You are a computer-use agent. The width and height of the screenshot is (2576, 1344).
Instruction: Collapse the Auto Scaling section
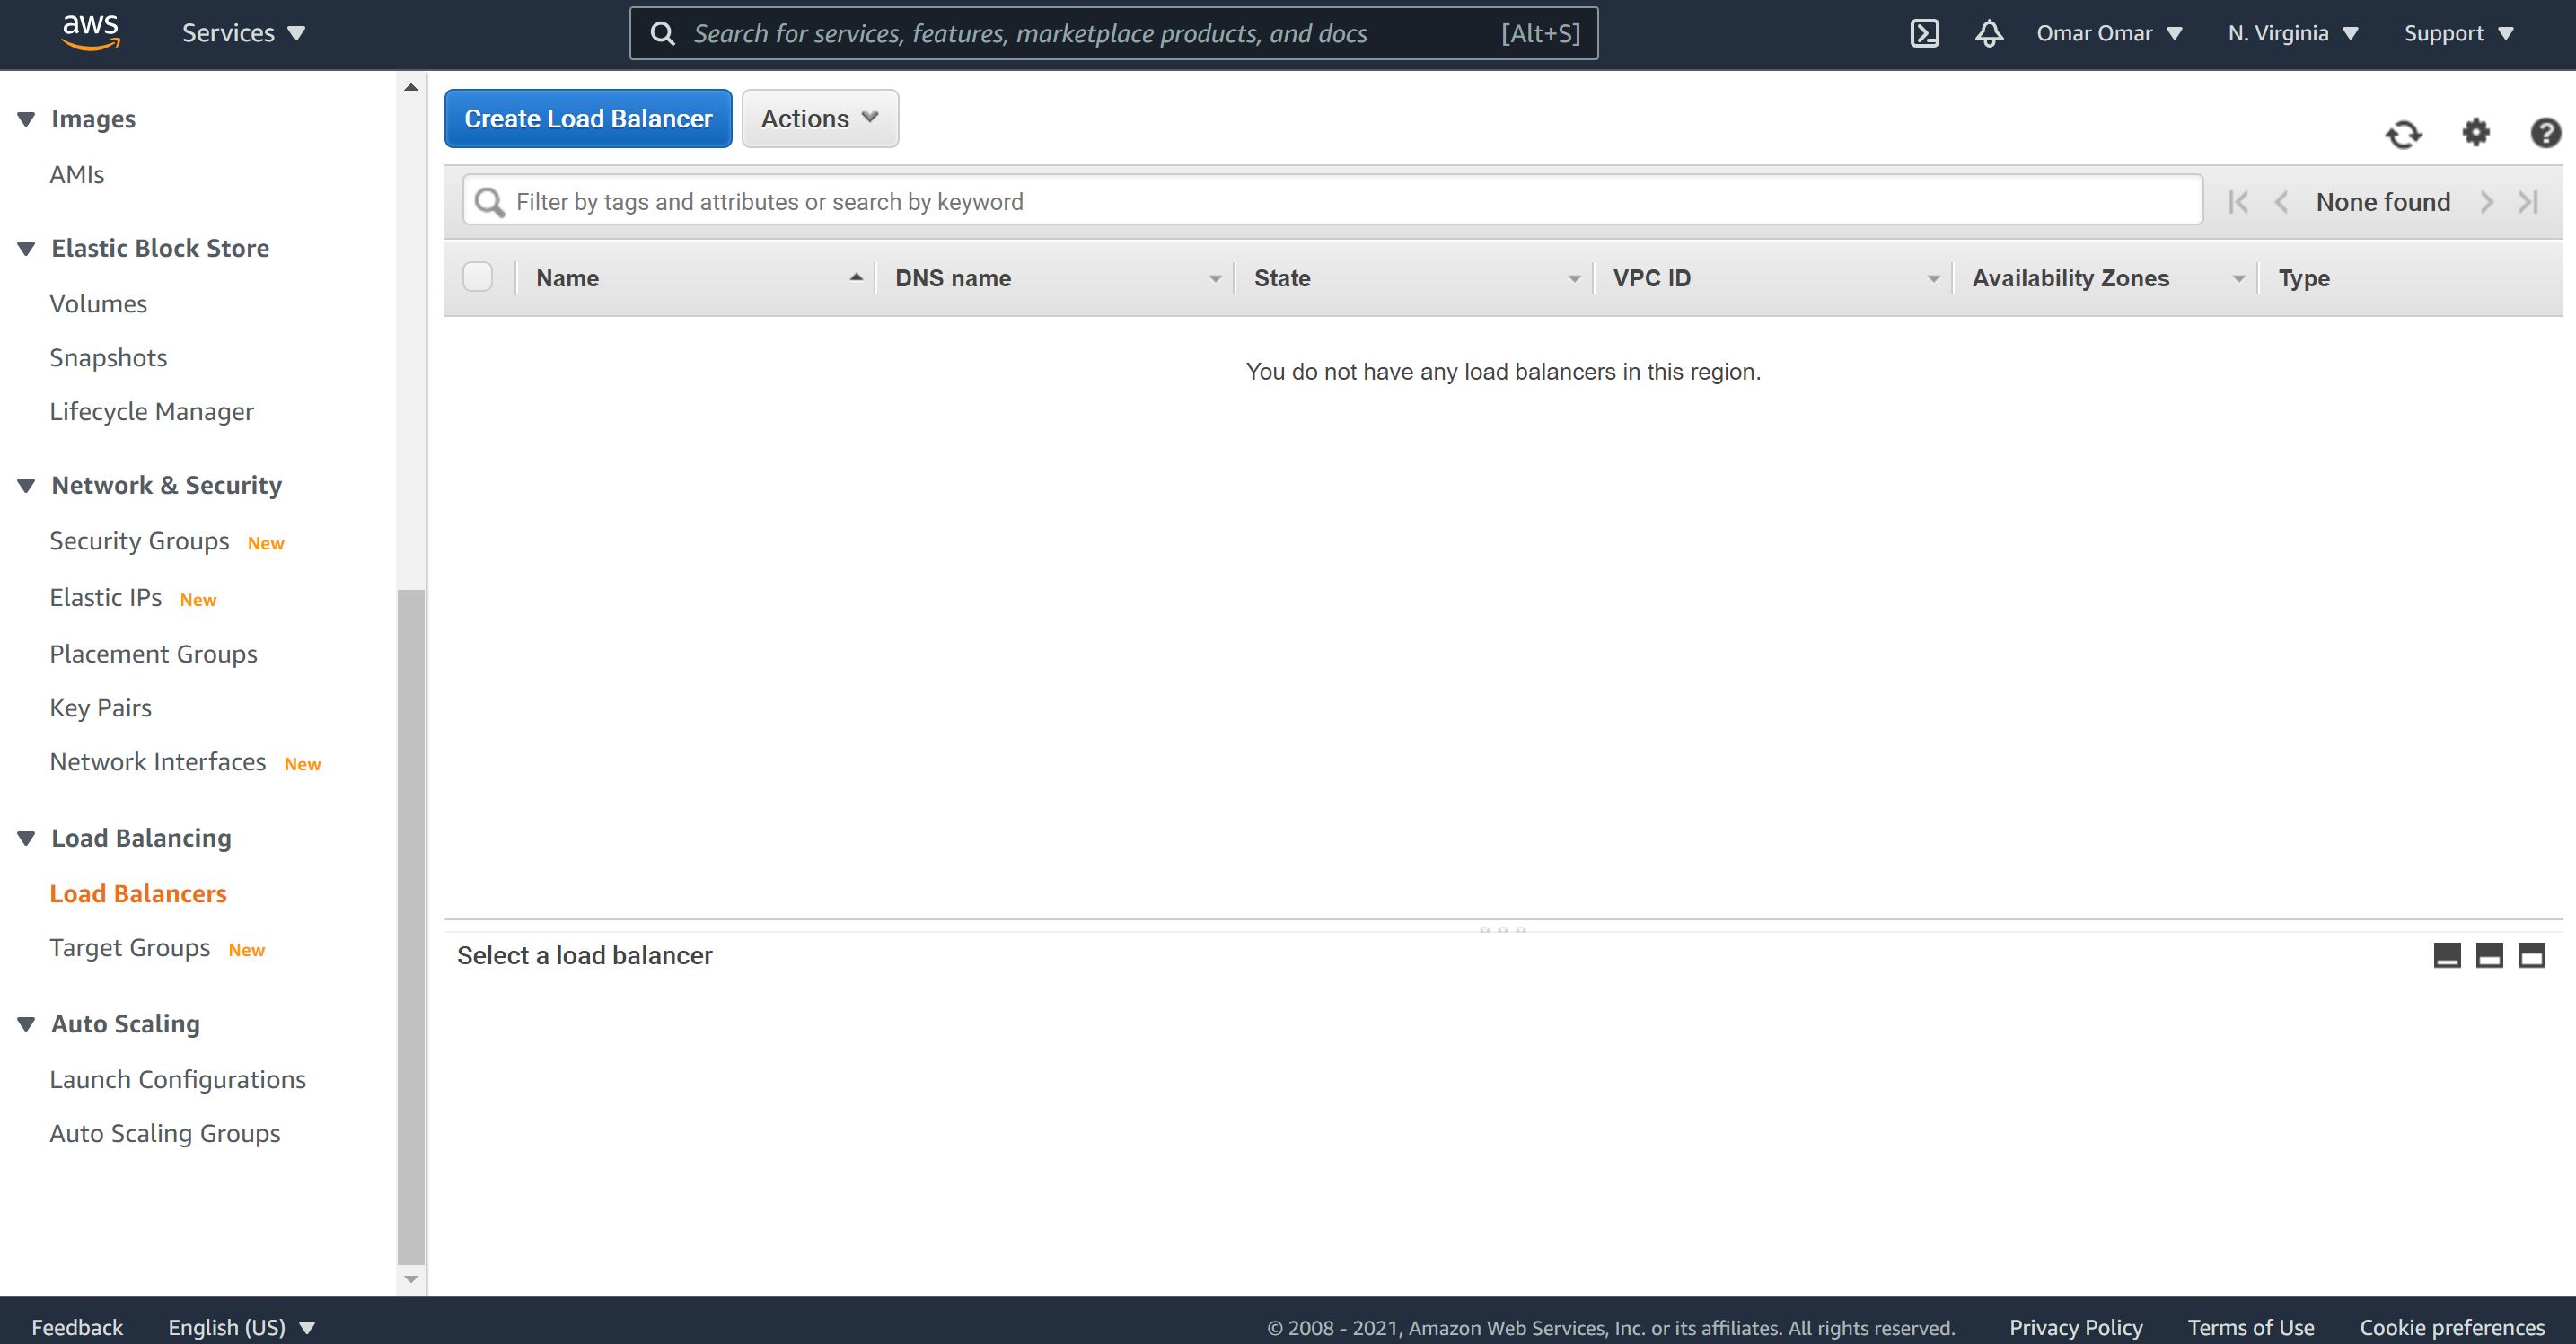pyautogui.click(x=27, y=1024)
